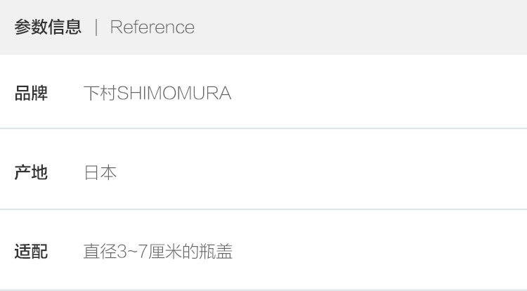Click the SHIMOMURA Latin brand text

click(x=174, y=93)
